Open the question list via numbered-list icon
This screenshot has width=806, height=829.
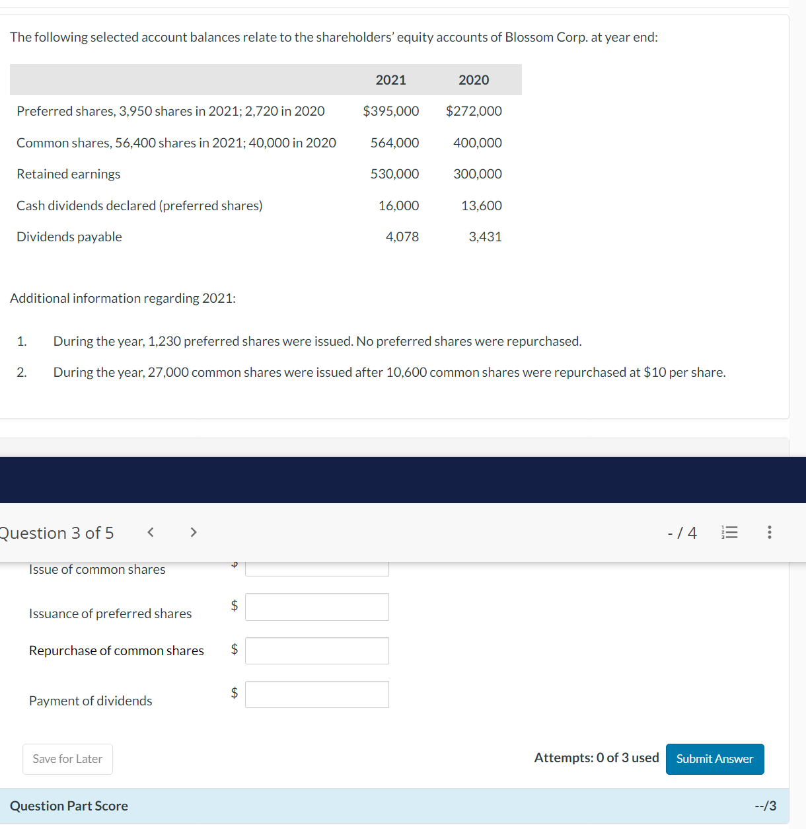pyautogui.click(x=729, y=532)
